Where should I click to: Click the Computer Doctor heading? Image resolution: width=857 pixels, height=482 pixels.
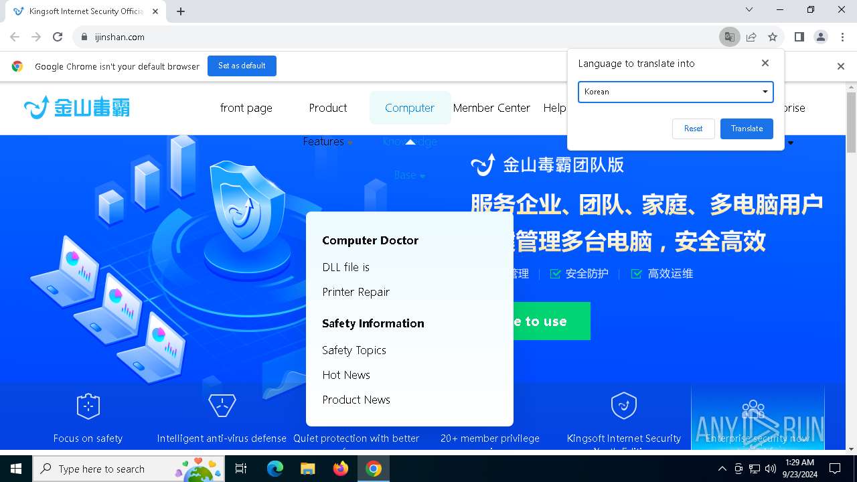370,240
